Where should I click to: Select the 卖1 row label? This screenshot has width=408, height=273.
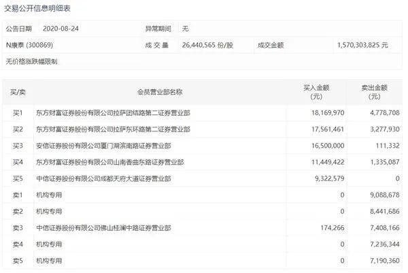[x=18, y=195]
